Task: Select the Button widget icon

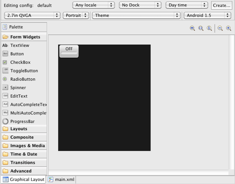Action: [x=5, y=54]
